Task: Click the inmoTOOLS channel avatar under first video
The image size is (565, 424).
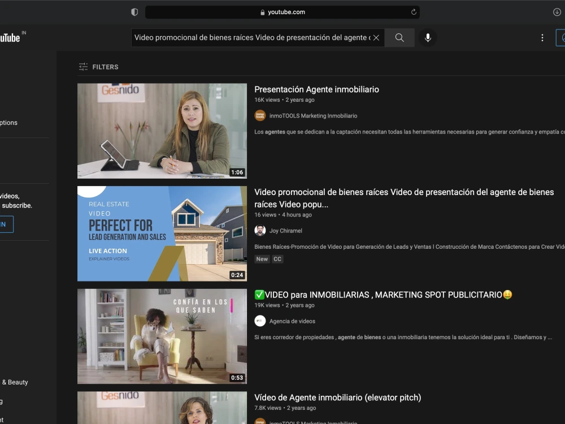Action: pos(260,116)
